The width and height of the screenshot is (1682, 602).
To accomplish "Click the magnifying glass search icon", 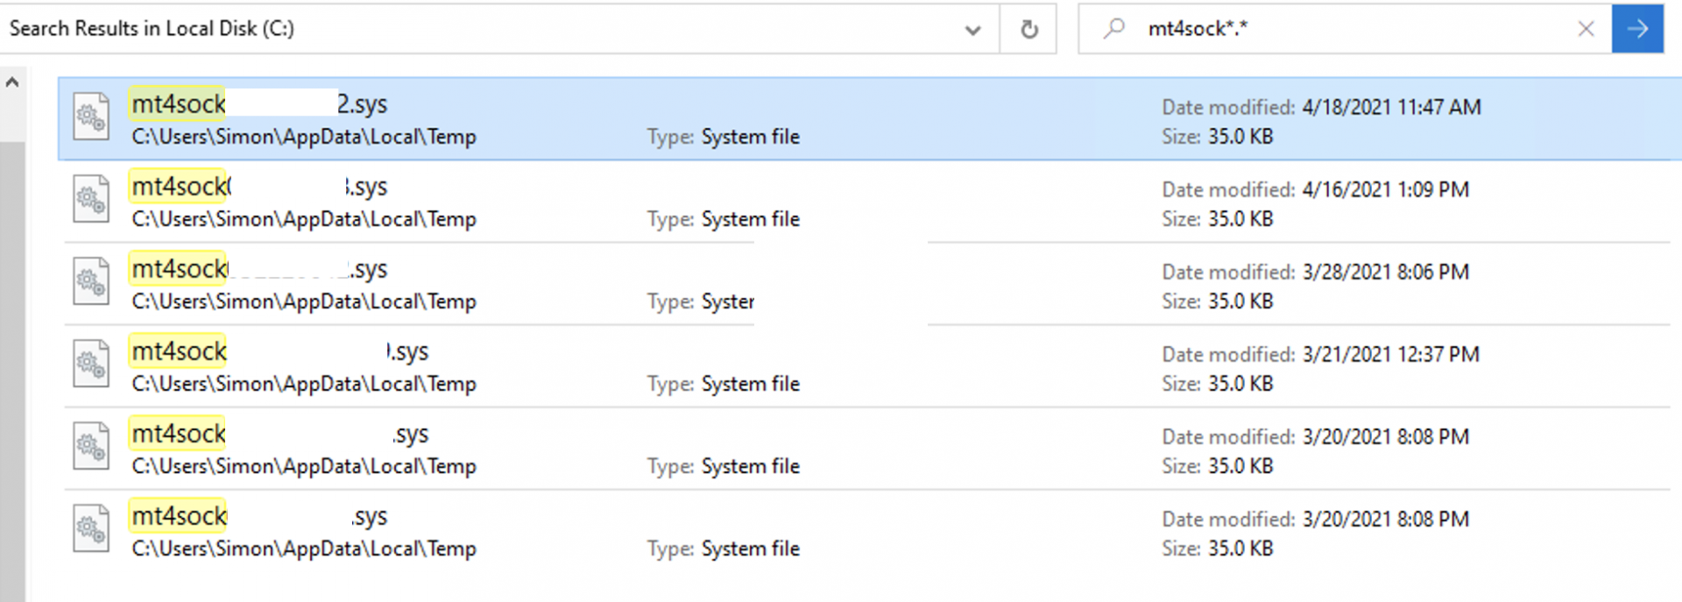I will pyautogui.click(x=1113, y=29).
